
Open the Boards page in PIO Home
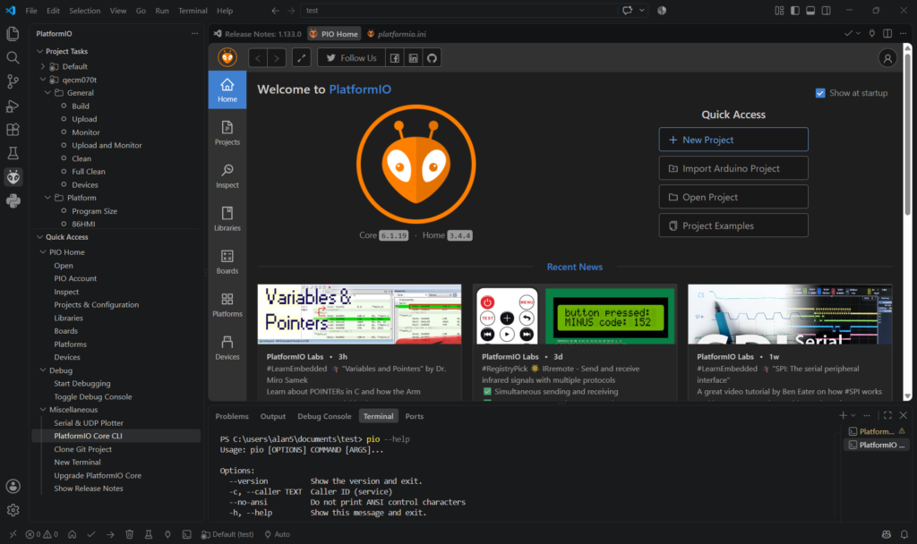227,262
